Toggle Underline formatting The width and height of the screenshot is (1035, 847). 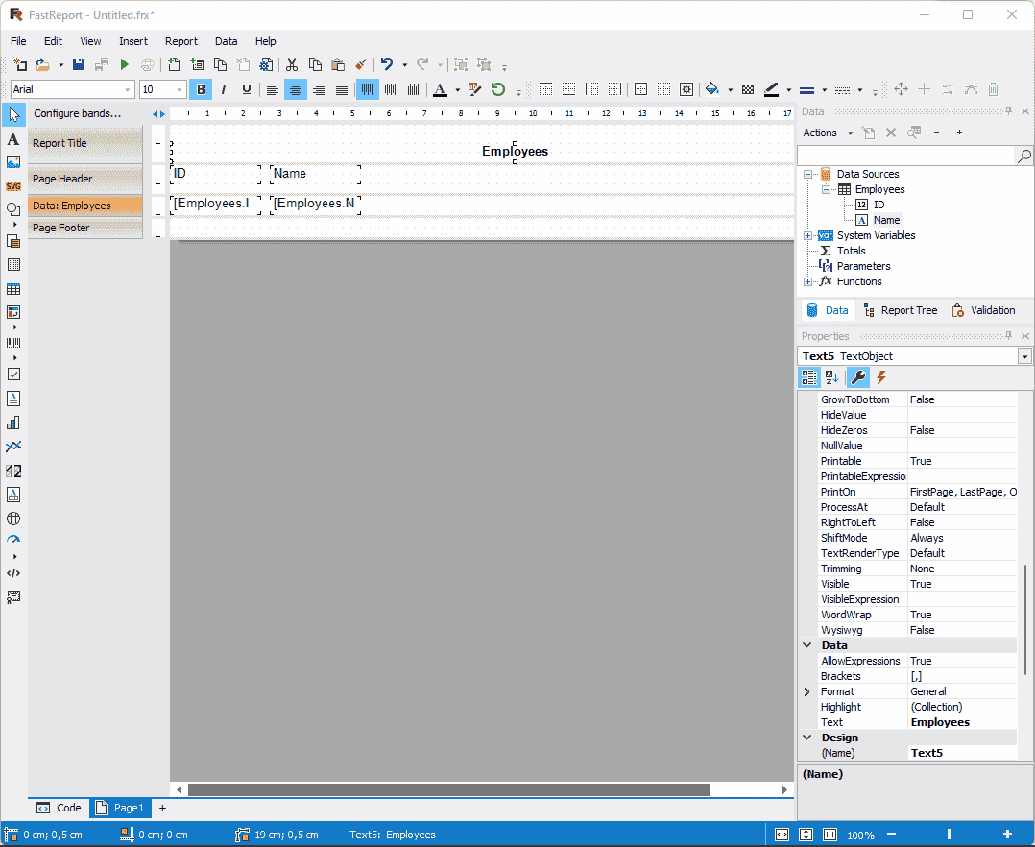point(246,89)
